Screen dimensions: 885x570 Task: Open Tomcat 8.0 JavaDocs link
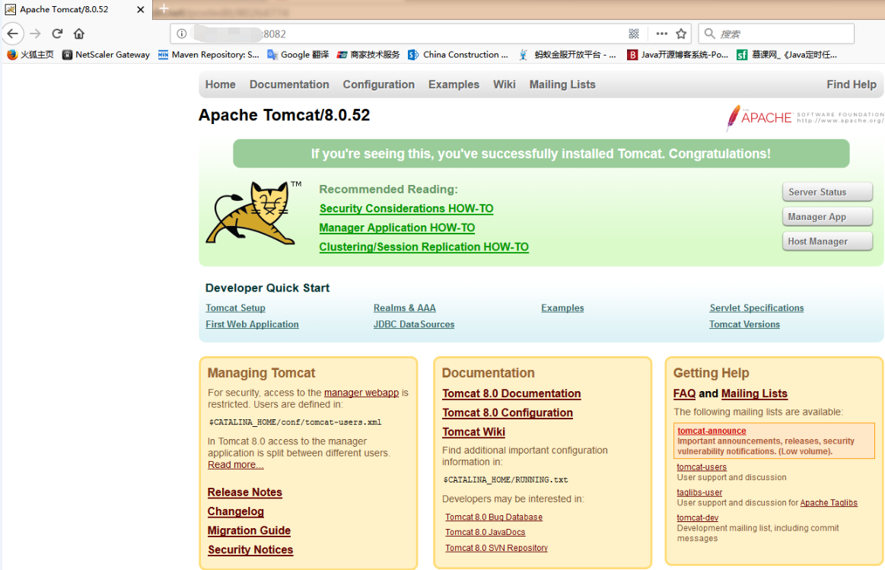click(485, 532)
